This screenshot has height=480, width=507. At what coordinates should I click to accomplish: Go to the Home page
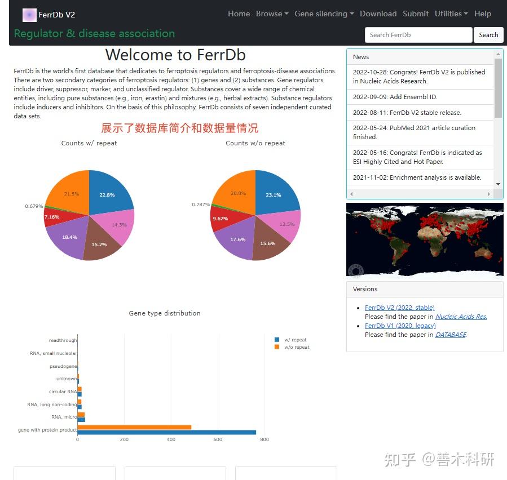click(x=239, y=14)
